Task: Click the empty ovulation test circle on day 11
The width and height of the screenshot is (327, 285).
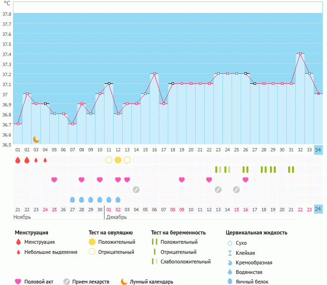Action: (109, 160)
